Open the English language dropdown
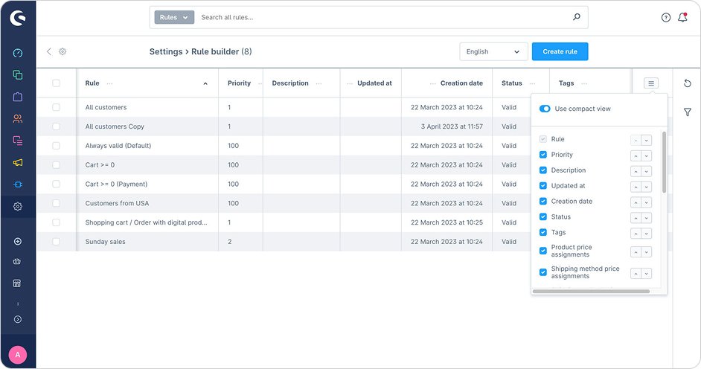 click(493, 52)
